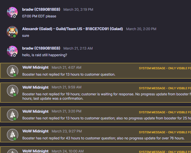Select bradw username above raid question
This screenshot has width=191, height=153.
coord(41,48)
